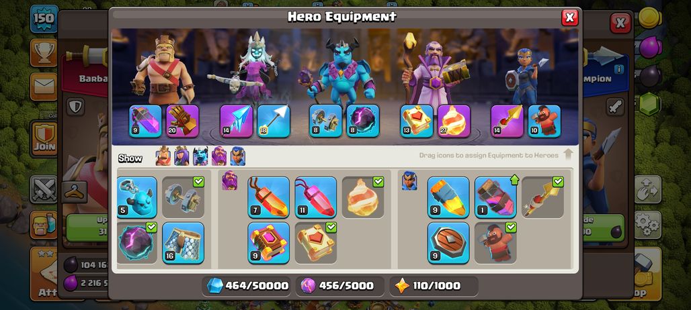Open upgrade-available level 1 Royal Champion equipment
691x310 pixels.
496,197
